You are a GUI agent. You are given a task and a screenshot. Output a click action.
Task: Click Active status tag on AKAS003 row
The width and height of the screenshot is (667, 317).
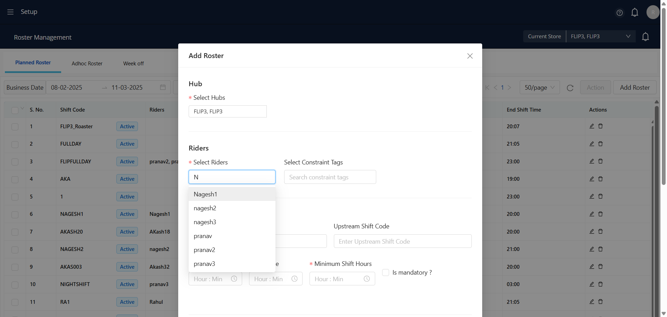(x=127, y=267)
